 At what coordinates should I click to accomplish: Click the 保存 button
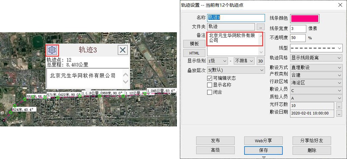tap(263, 150)
